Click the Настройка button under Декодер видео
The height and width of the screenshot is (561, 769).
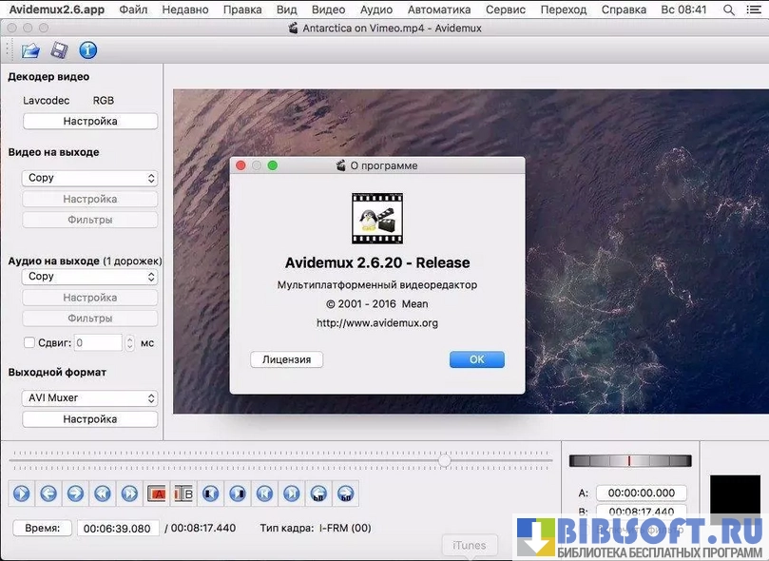(89, 122)
